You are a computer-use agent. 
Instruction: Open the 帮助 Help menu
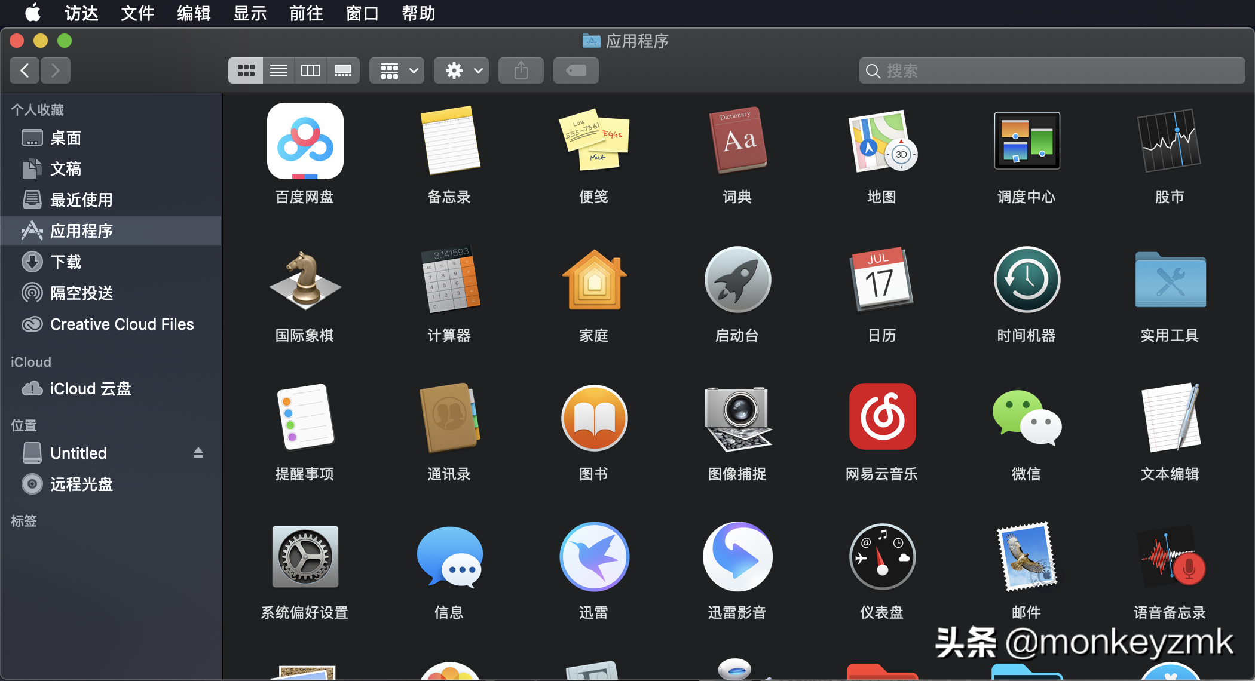point(418,13)
